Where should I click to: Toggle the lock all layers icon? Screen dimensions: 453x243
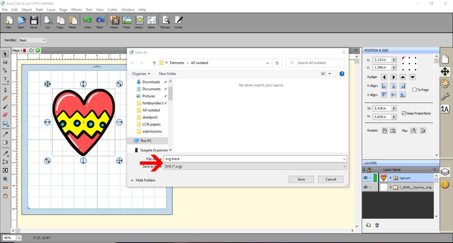(x=369, y=170)
